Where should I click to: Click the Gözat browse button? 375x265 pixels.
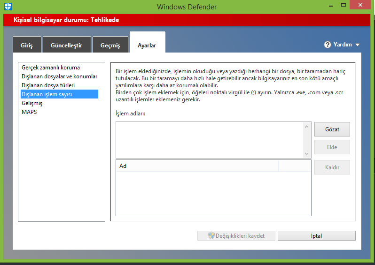tap(332, 129)
